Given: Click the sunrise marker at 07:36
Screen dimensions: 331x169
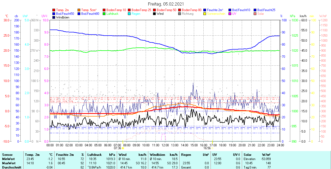Looking at the screenshot, I should tap(123, 148).
